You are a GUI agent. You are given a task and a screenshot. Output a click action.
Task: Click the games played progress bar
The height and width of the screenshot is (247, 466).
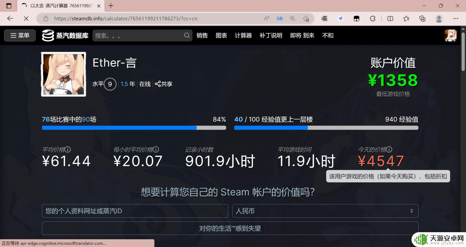[x=134, y=128]
